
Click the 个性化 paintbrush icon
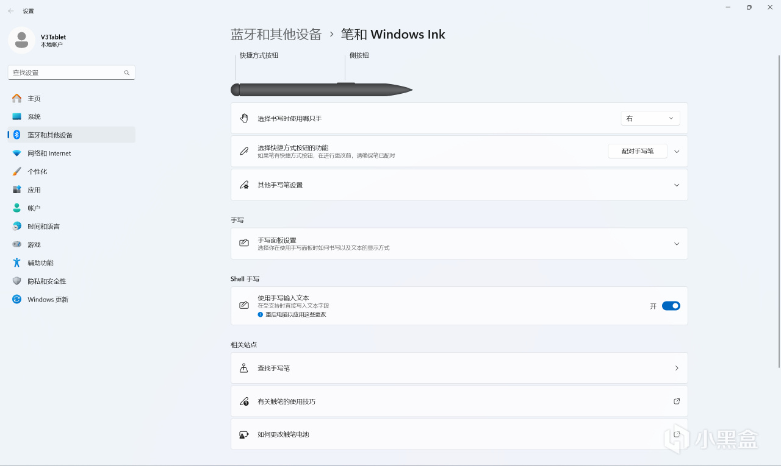(17, 171)
